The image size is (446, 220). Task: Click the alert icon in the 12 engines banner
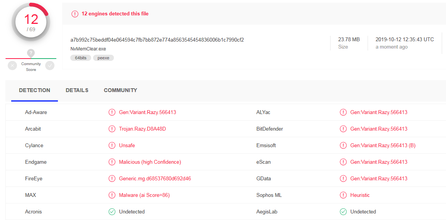75,13
